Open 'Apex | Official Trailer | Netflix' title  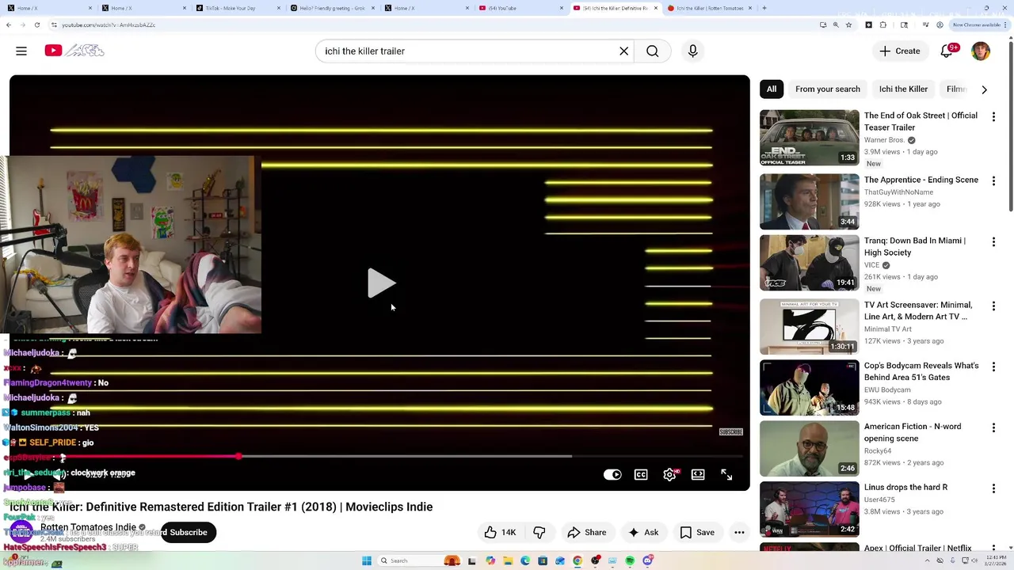917,548
